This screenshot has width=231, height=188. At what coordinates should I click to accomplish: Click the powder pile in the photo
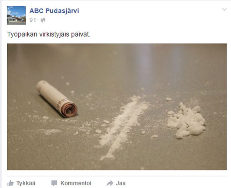tap(186, 120)
